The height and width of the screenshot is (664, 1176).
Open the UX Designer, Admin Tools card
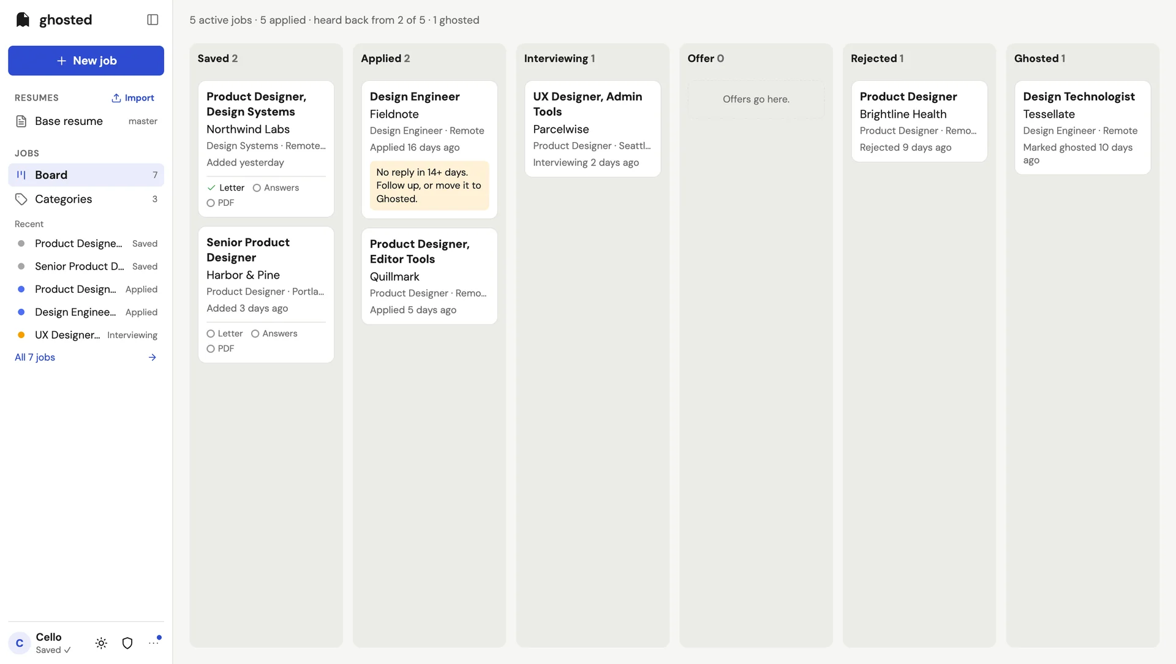[x=592, y=129]
